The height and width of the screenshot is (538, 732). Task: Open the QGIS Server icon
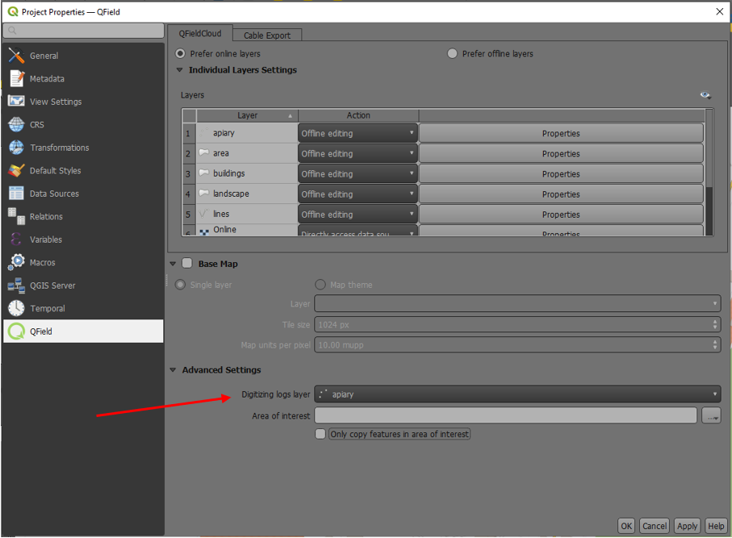tap(16, 285)
